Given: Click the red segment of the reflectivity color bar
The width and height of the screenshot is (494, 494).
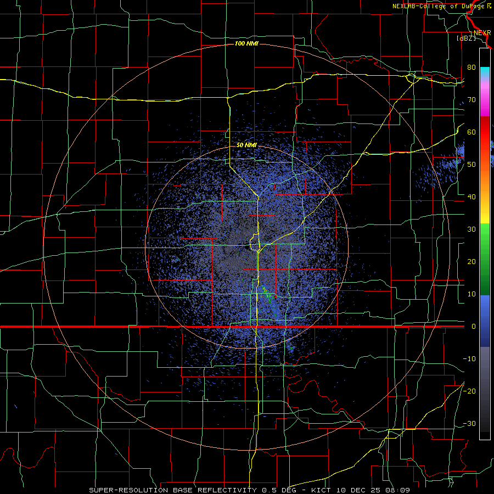Looking at the screenshot, I should 485,132.
